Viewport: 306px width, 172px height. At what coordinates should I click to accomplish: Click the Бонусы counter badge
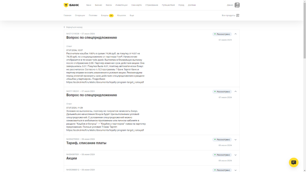coord(111,16)
